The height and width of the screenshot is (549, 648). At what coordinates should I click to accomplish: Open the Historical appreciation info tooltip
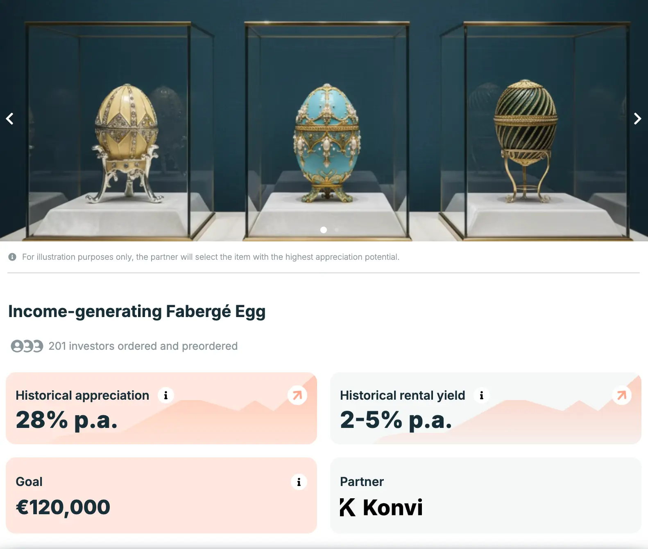(166, 395)
